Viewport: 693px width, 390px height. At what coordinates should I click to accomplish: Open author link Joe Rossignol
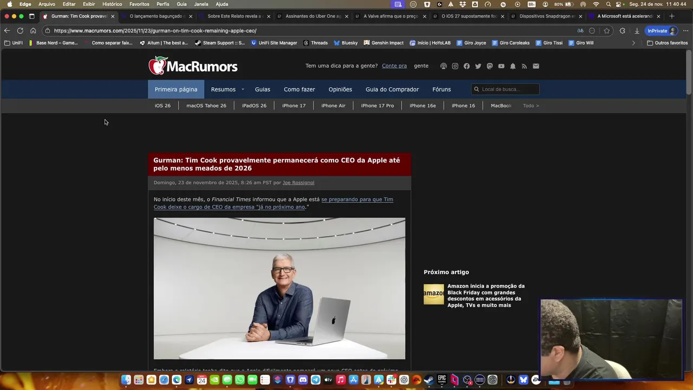[298, 183]
